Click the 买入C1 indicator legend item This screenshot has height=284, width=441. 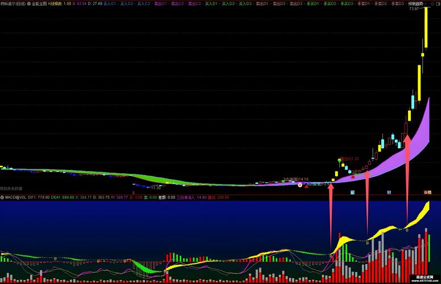[x=110, y=4]
